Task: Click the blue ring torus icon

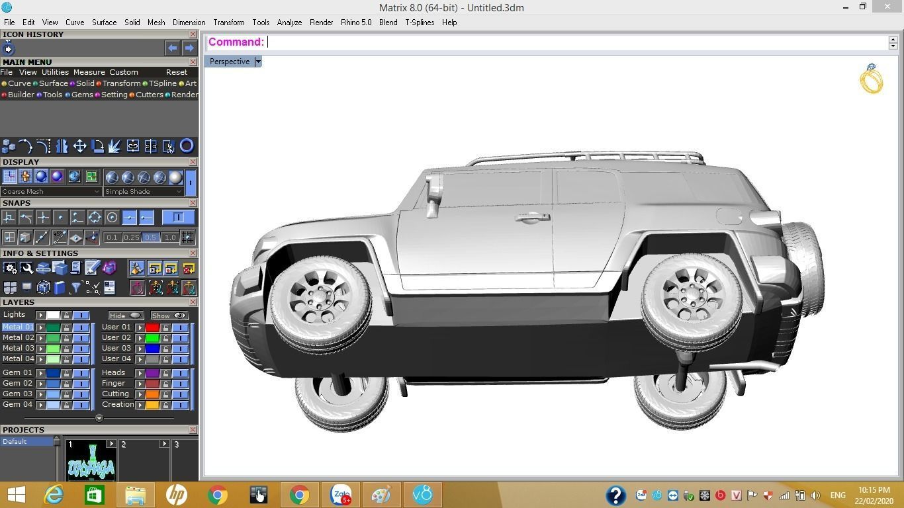Action: (187, 146)
